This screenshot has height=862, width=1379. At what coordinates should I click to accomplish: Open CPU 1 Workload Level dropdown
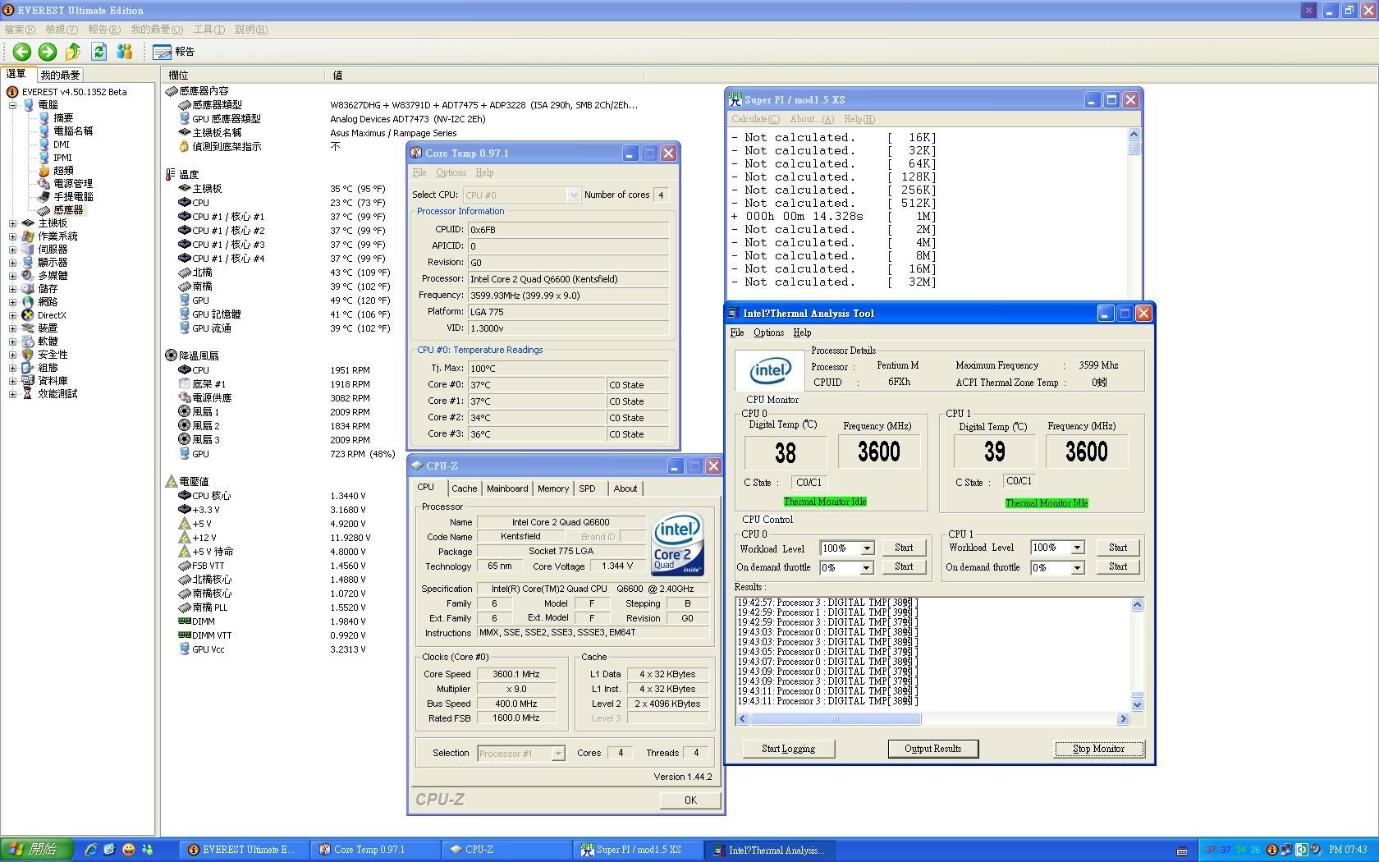coord(1077,548)
